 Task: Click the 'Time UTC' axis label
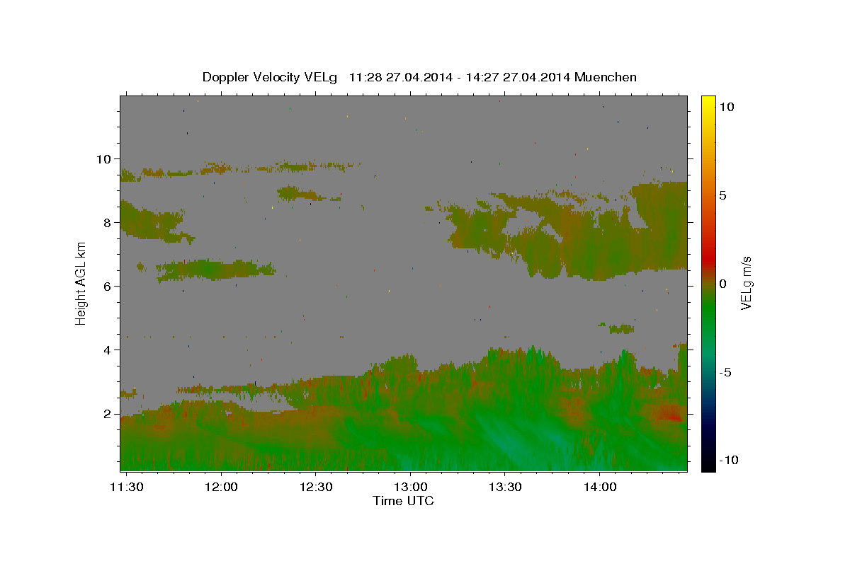(x=403, y=501)
